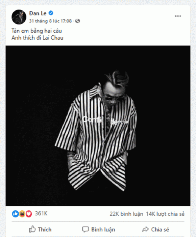View the 361K reactions count
This screenshot has height=237, width=196.
[41, 213]
